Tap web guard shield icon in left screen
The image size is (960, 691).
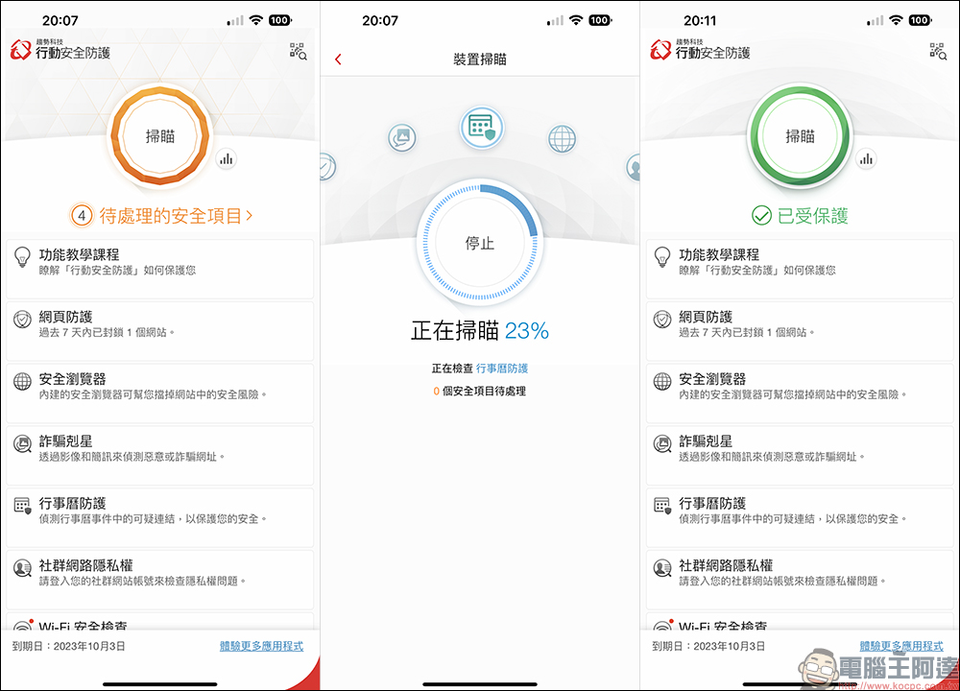click(x=23, y=320)
